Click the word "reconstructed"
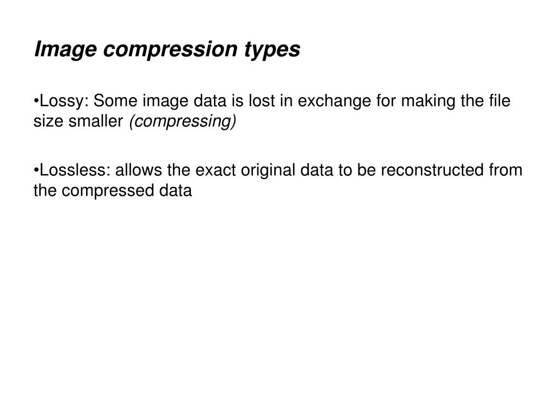The width and height of the screenshot is (557, 417). pyautogui.click(x=432, y=170)
